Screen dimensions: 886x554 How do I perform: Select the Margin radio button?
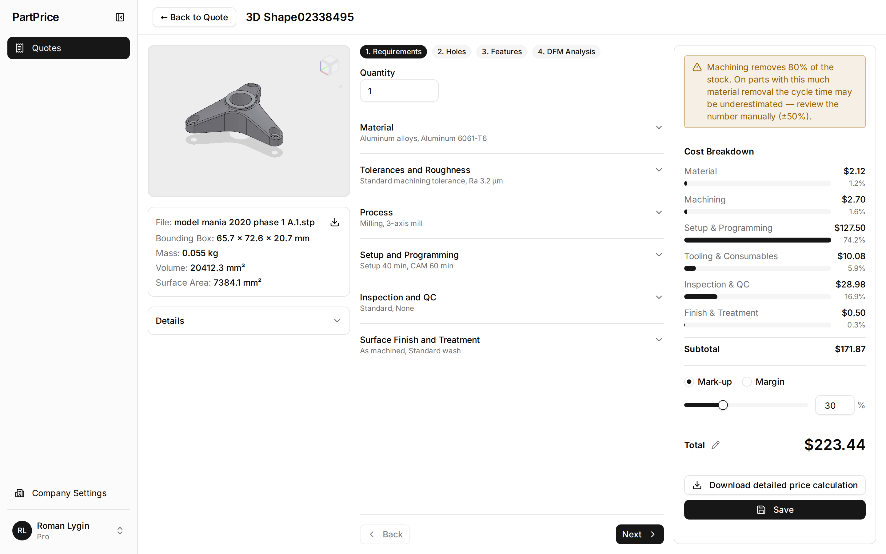pyautogui.click(x=747, y=382)
